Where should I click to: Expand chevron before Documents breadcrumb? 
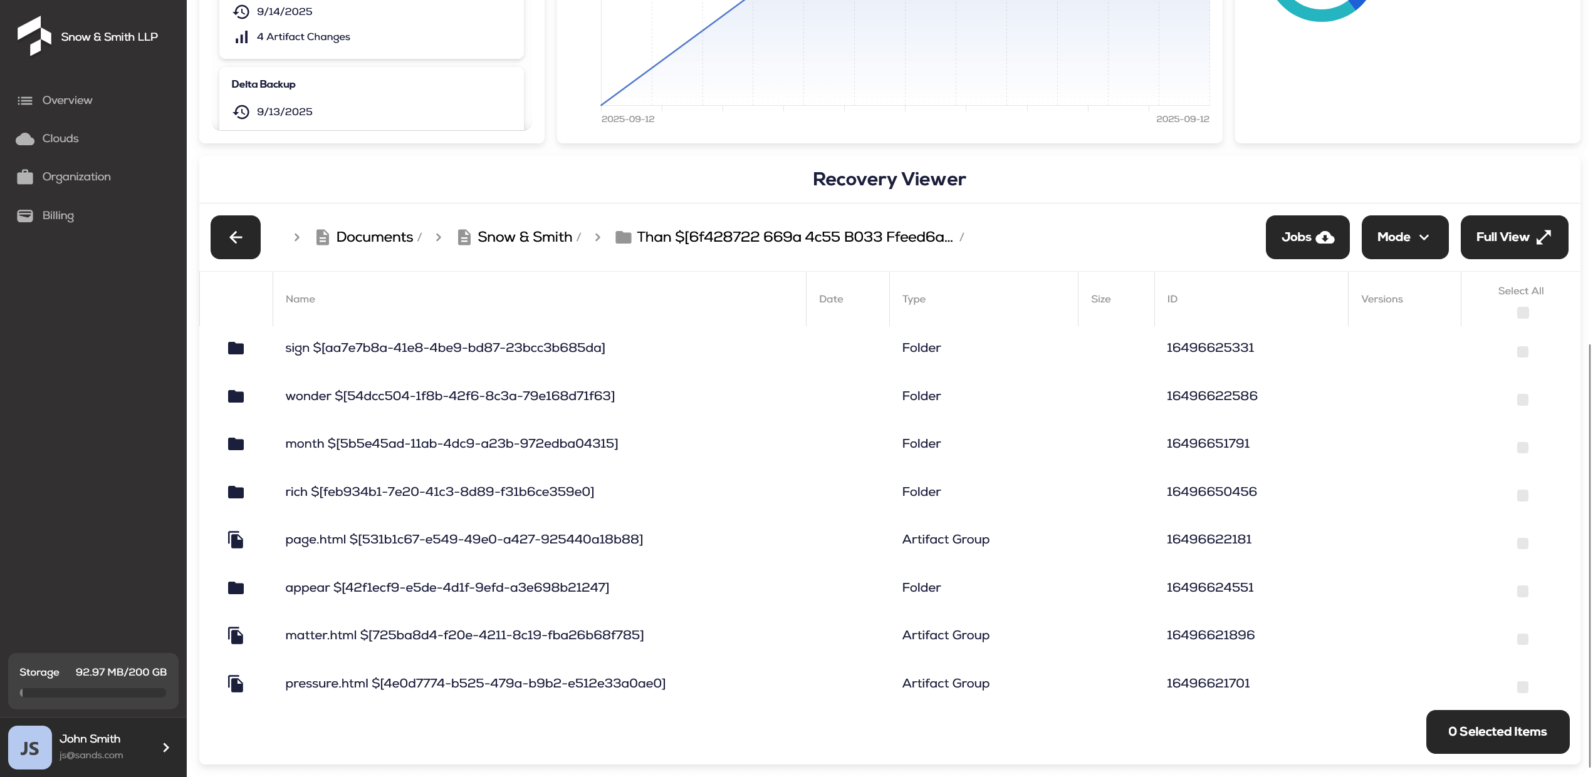coord(296,237)
